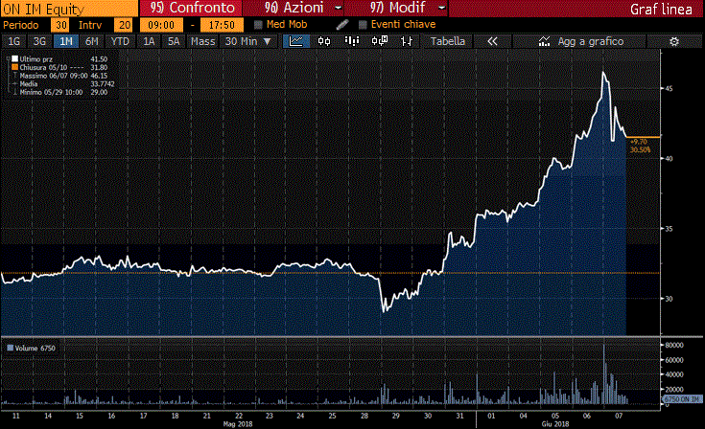Screen dimensions: 705x429
Task: Select the 5A time range tab
Action: click(174, 41)
